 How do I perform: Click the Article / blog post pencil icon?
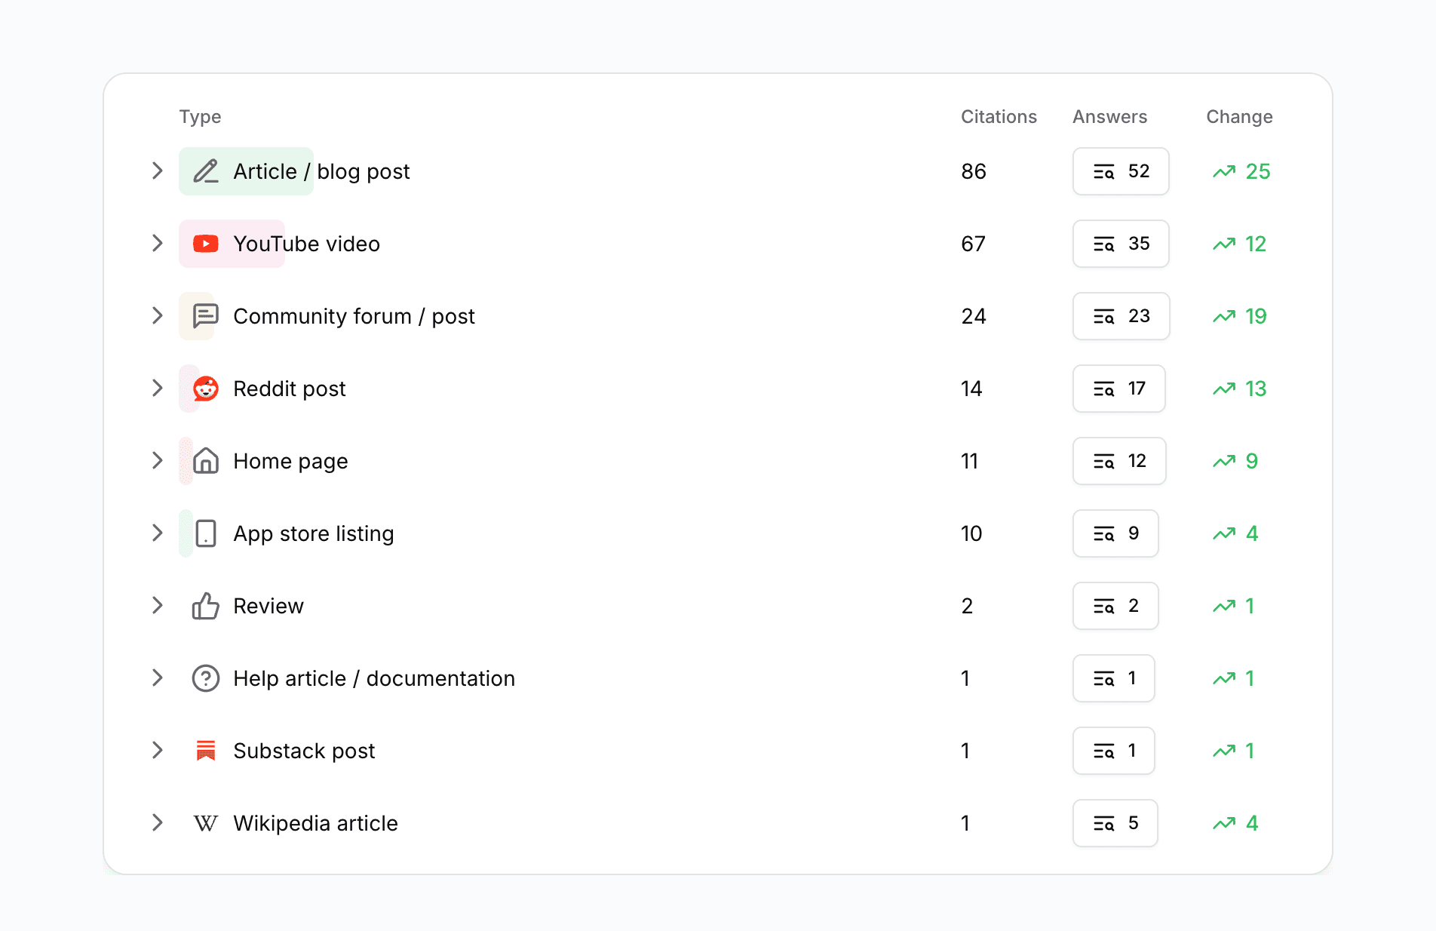point(204,171)
